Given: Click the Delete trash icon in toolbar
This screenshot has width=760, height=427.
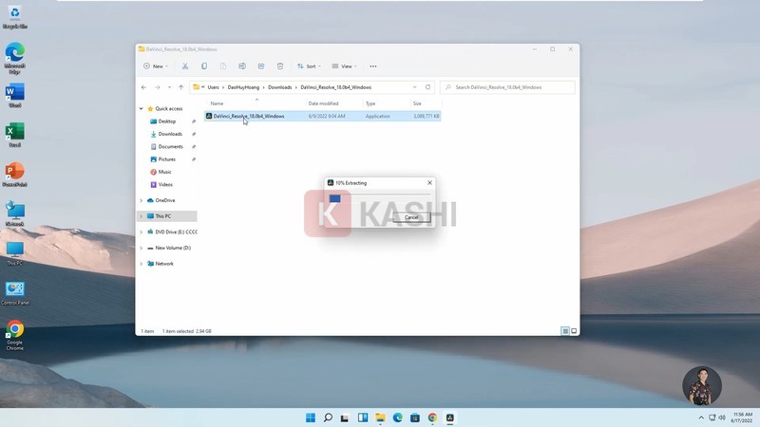Looking at the screenshot, I should coord(280,66).
